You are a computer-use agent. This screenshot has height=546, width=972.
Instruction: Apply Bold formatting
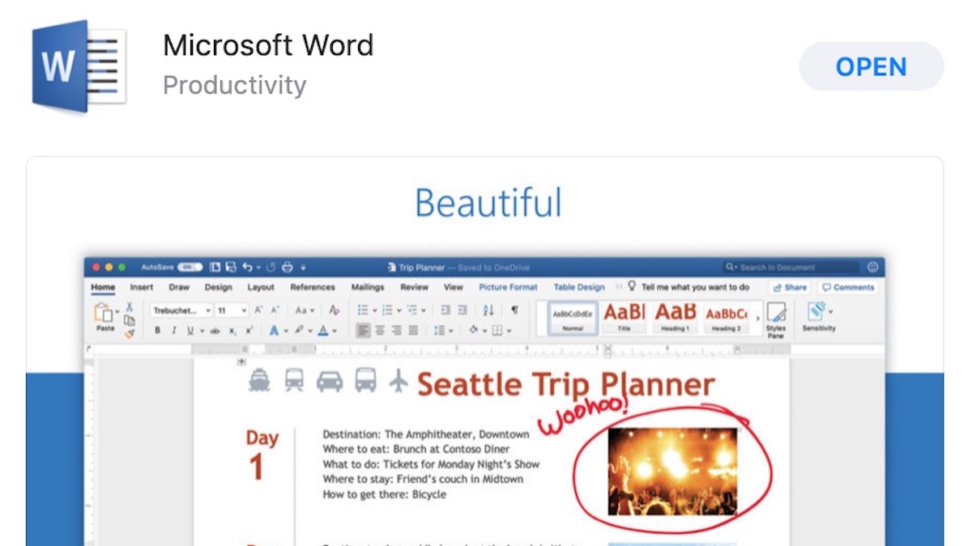pyautogui.click(x=157, y=329)
